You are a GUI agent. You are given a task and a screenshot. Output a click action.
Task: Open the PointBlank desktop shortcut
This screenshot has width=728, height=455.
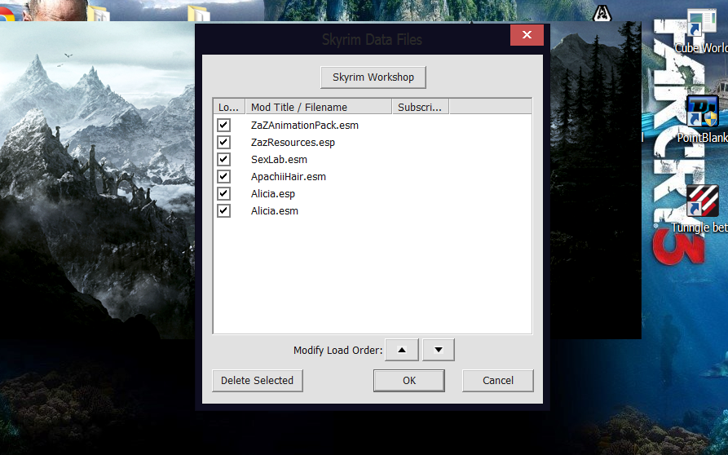point(702,120)
